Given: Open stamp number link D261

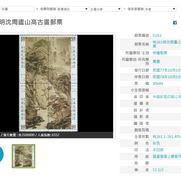Looking at the screenshot, I should [x=157, y=35].
